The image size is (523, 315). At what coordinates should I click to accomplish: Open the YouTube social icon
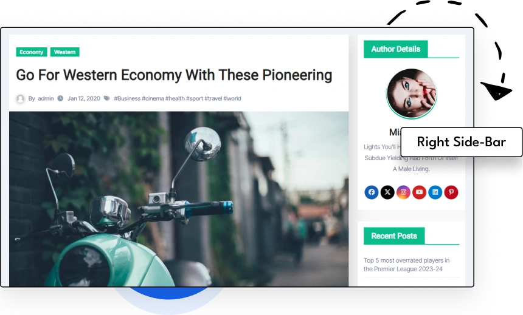pos(419,192)
